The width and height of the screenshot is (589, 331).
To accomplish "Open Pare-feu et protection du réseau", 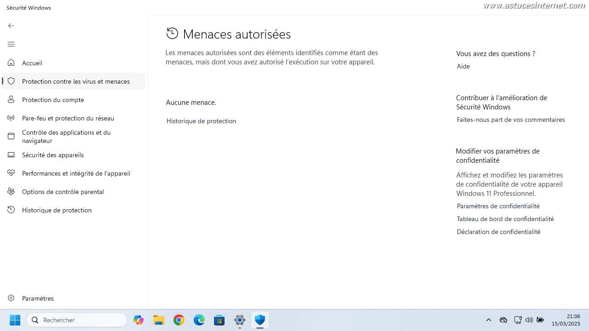I will coord(68,118).
